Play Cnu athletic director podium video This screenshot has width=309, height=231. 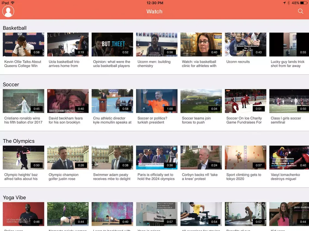pos(112,101)
